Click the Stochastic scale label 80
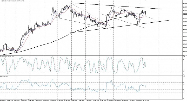The image size is (187, 101). [183, 60]
